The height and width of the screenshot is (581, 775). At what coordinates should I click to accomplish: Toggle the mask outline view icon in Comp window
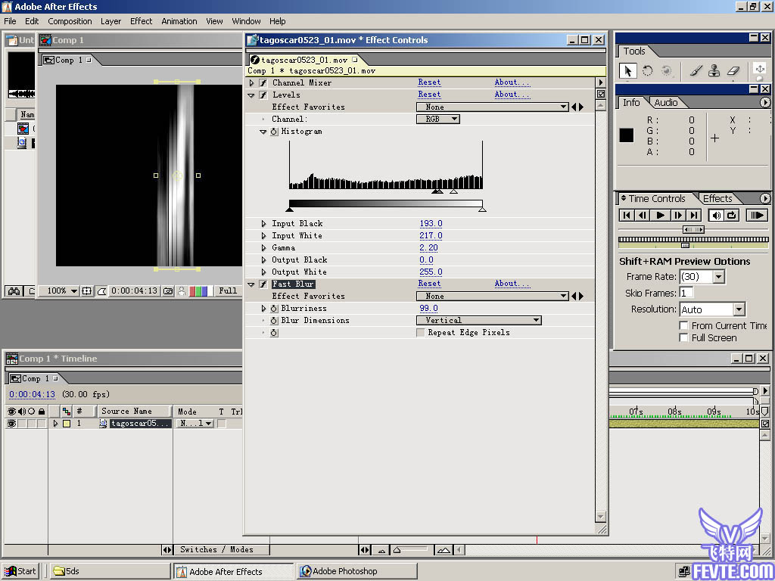101,291
